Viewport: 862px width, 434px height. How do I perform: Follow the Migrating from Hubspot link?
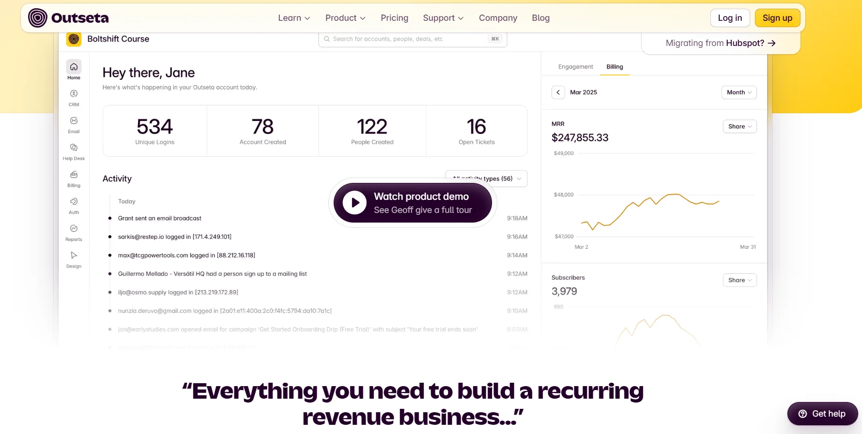(721, 43)
